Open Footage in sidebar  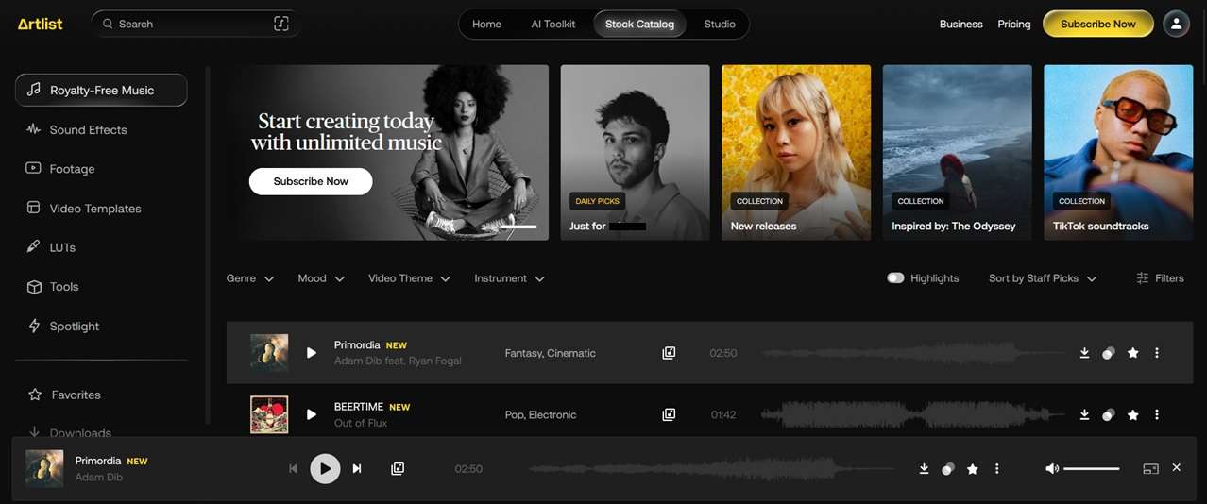pos(72,169)
